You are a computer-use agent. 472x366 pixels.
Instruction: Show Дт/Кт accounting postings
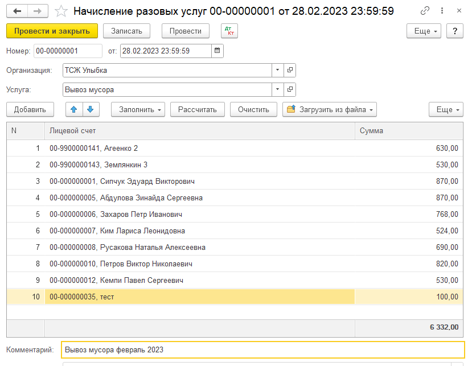tap(229, 31)
